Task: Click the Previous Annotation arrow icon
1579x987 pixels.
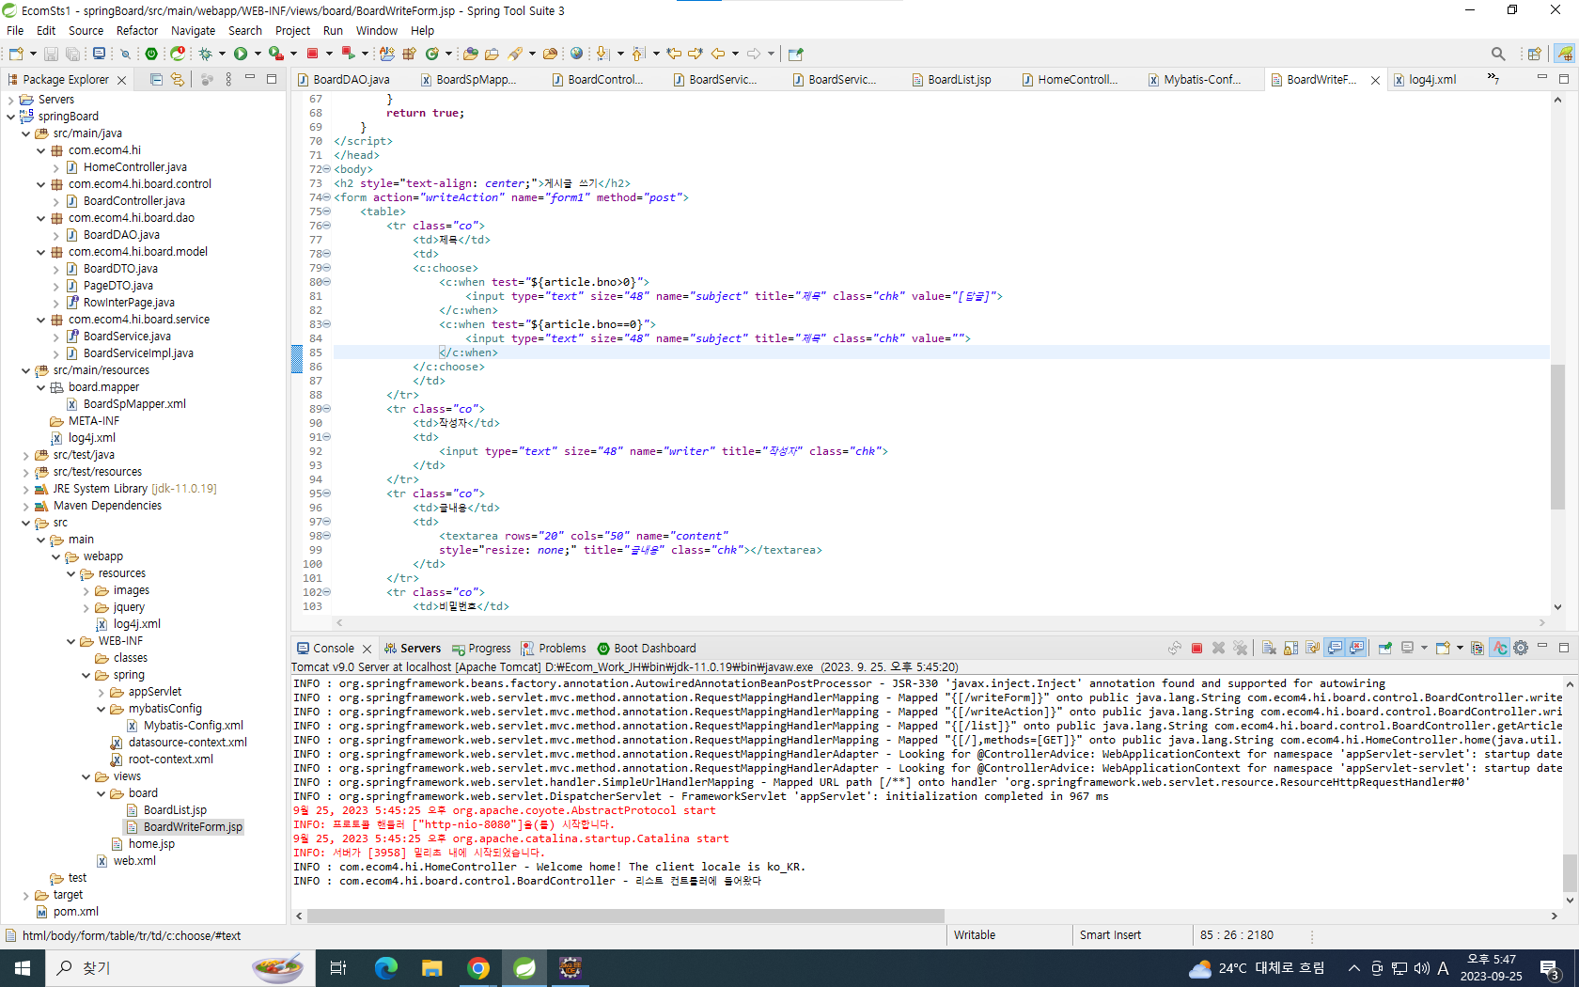Action: [638, 54]
